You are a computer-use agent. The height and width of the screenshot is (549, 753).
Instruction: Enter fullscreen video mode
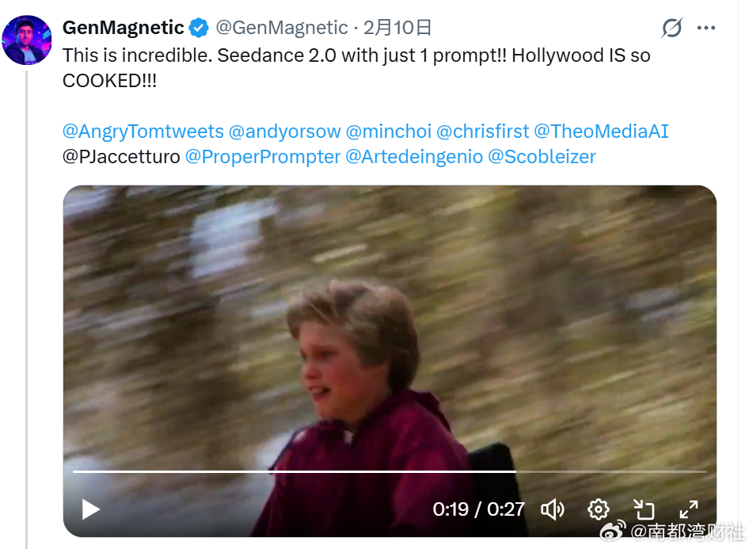tap(689, 509)
